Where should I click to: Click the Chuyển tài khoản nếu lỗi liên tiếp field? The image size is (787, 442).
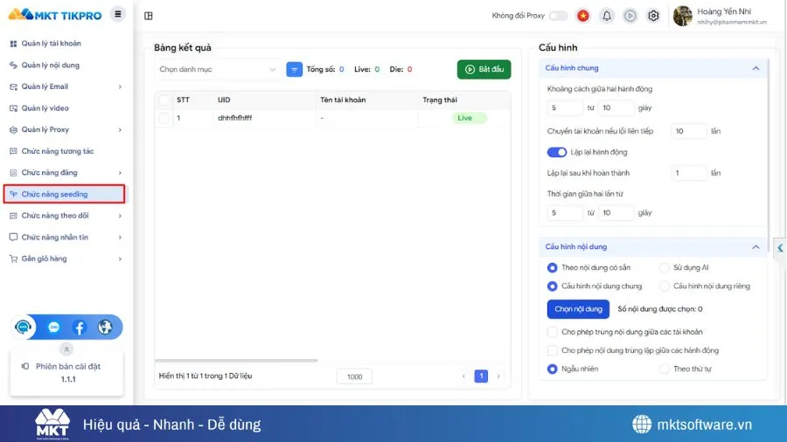689,131
